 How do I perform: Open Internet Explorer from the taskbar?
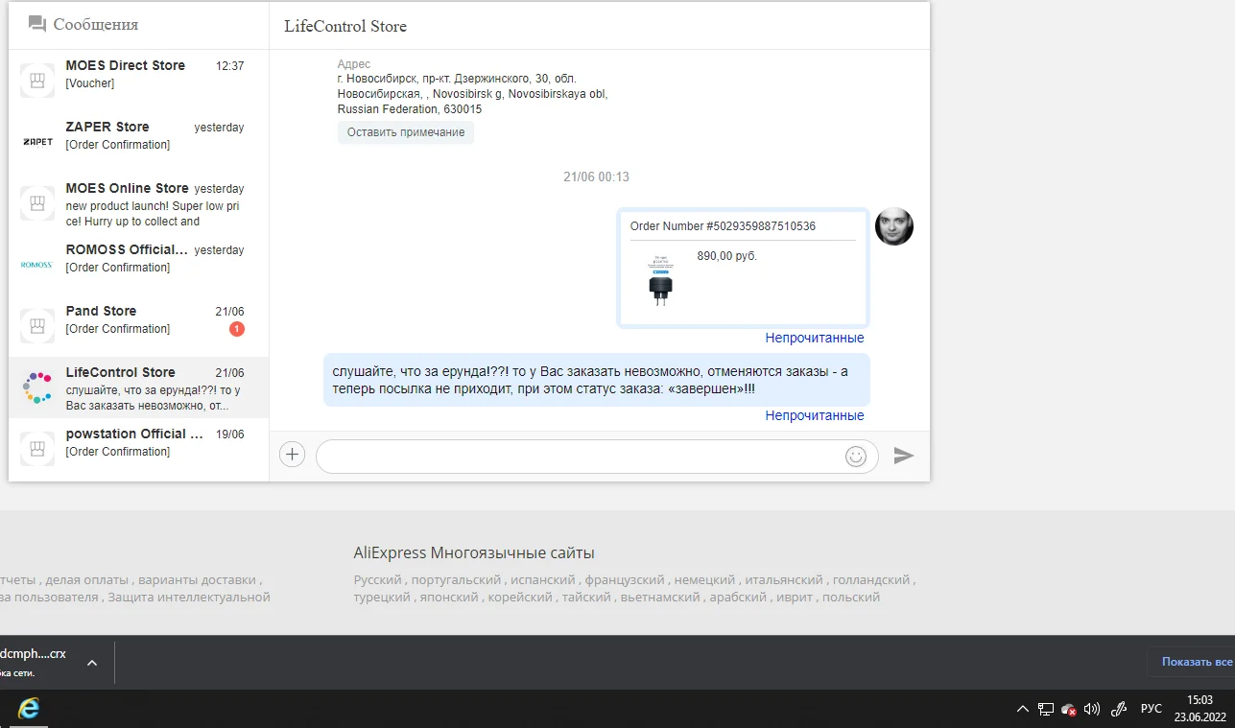[29, 709]
